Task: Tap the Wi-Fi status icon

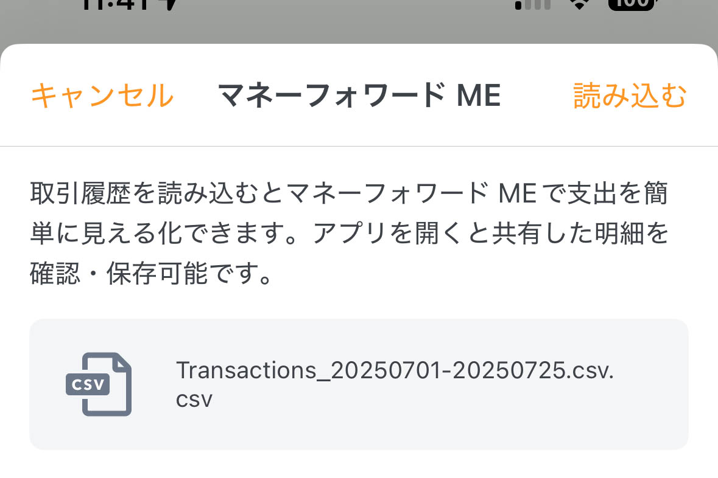Action: (x=578, y=5)
